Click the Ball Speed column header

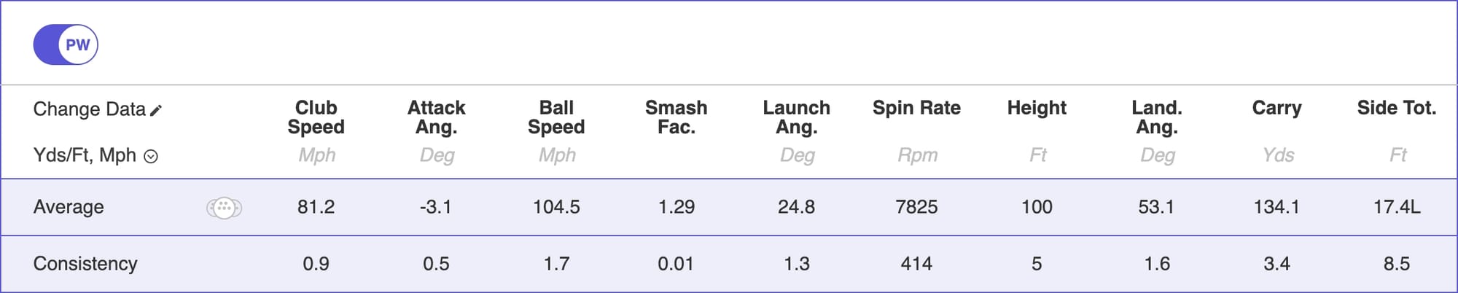click(556, 117)
